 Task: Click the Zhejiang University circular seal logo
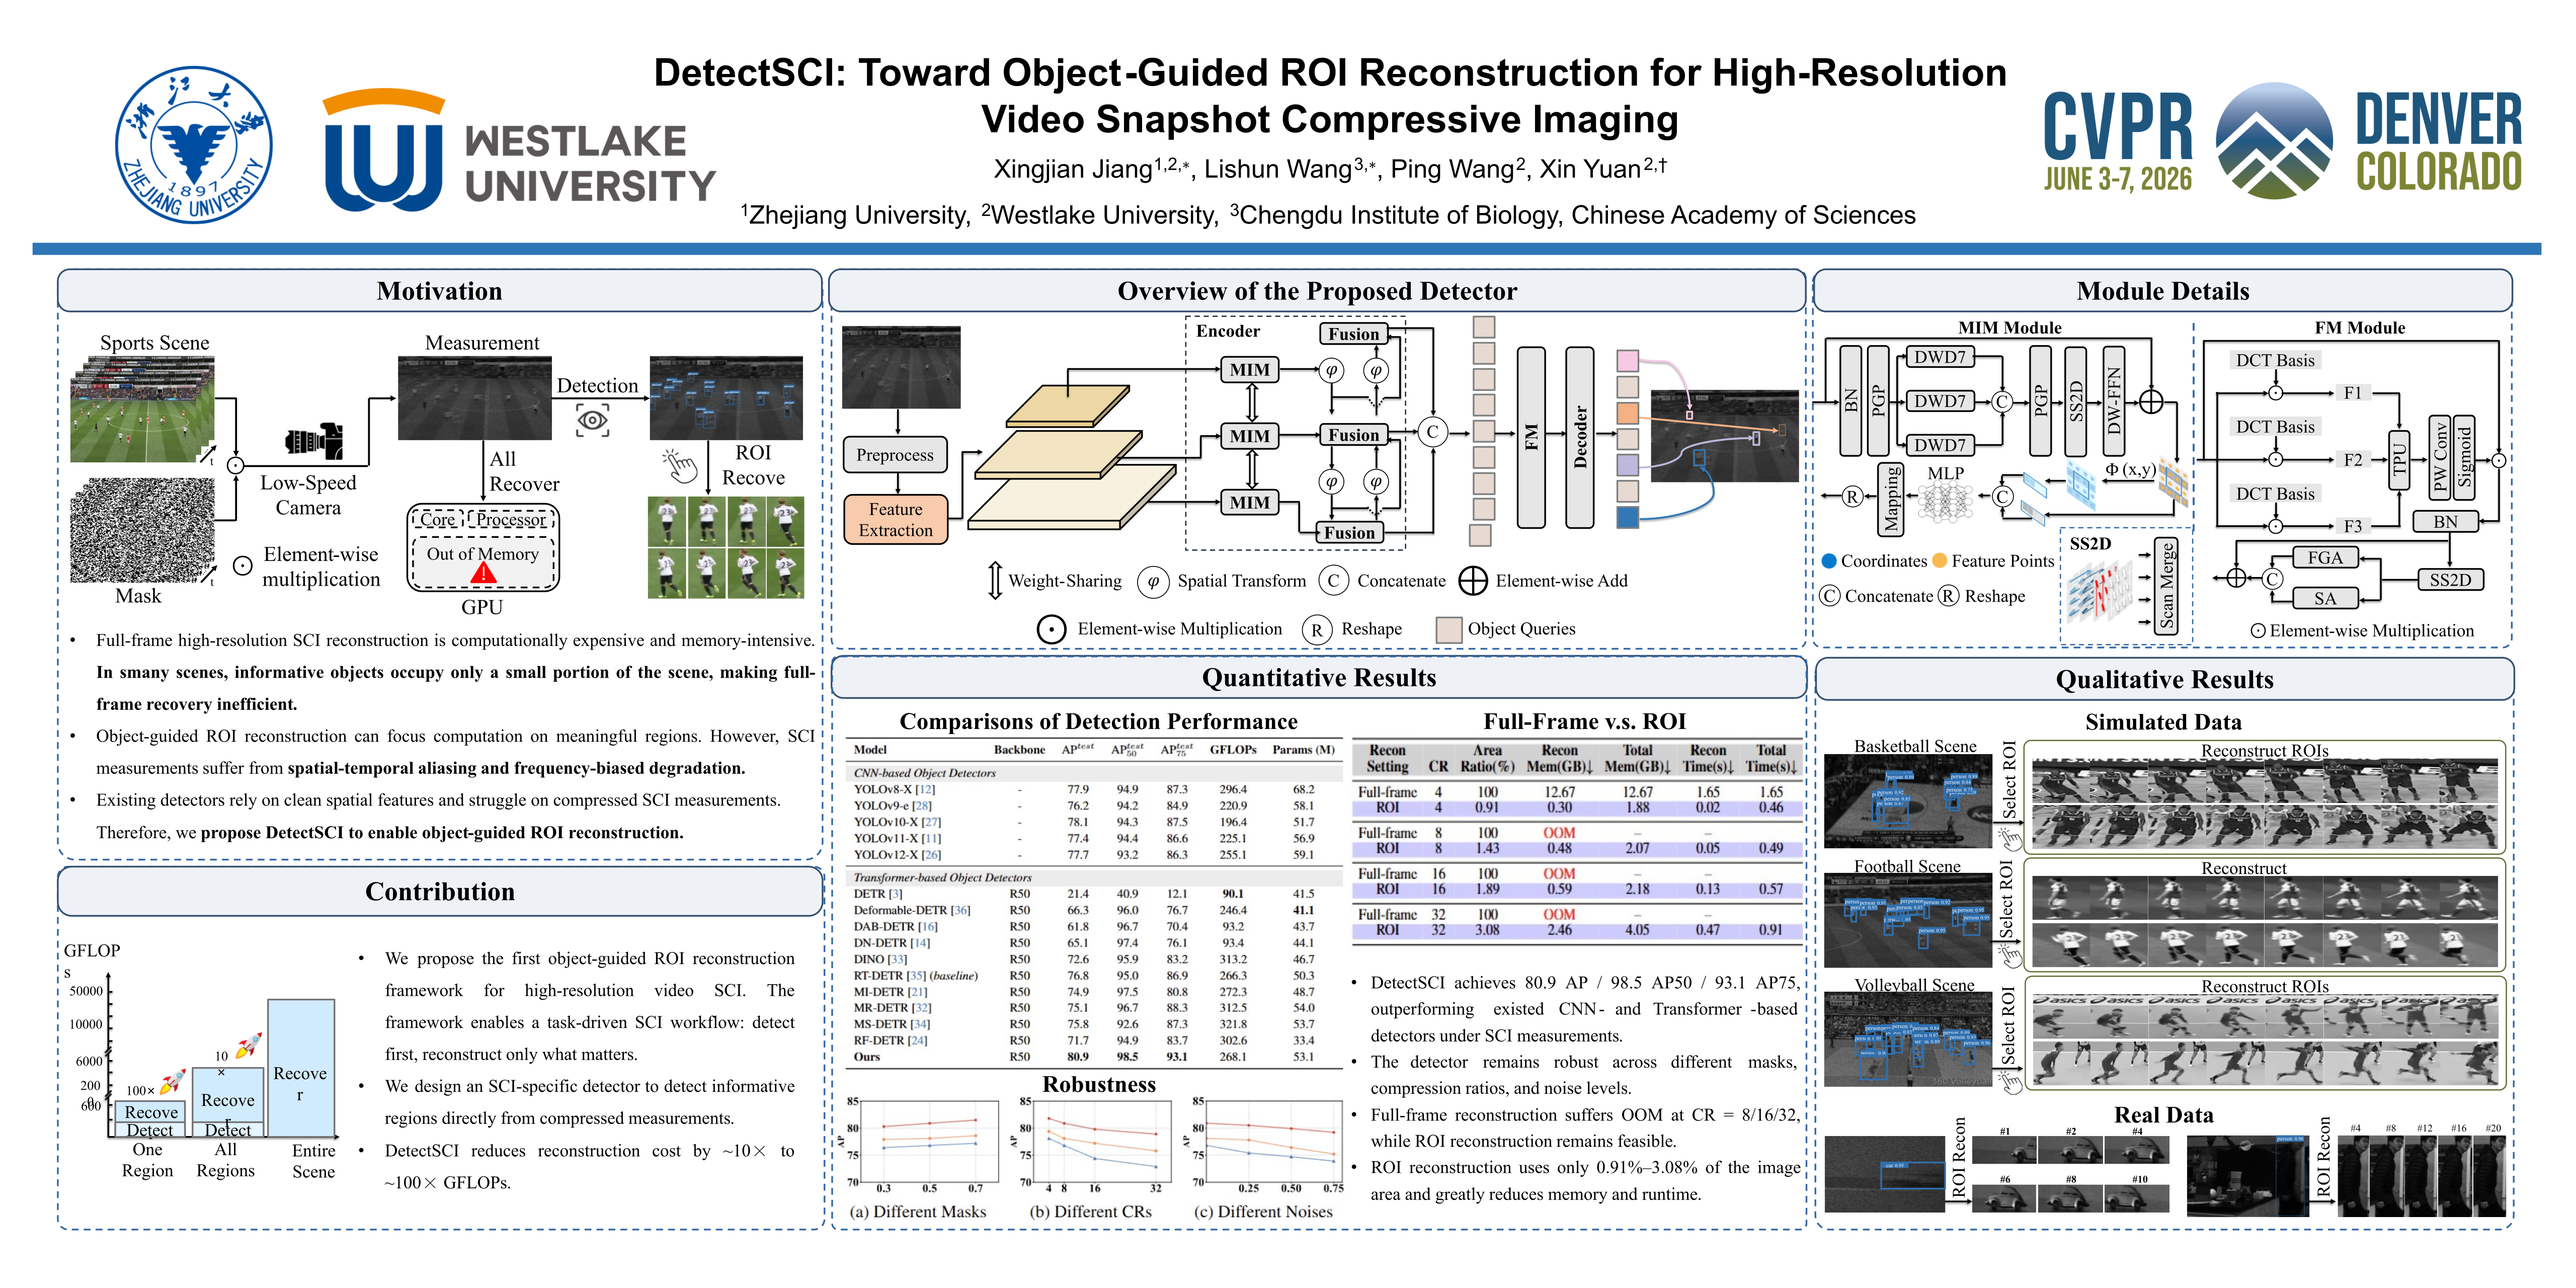click(193, 145)
